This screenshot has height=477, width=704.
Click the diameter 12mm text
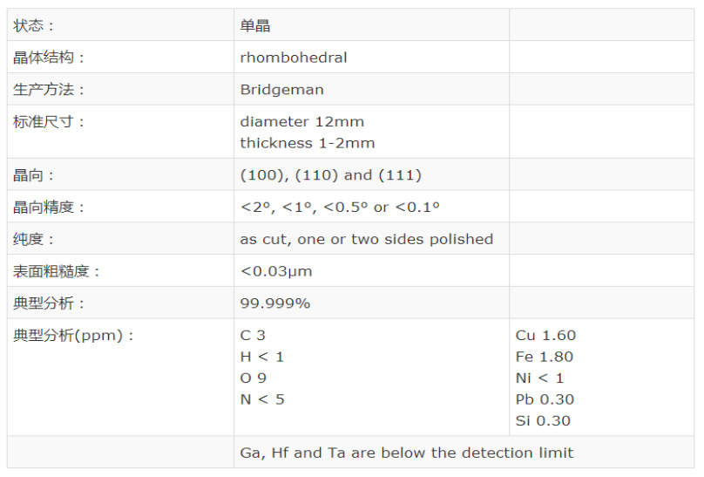tap(302, 122)
